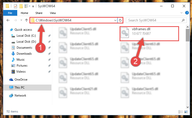The width and height of the screenshot is (192, 118).
Task: Open Explorer help question mark icon
Action: 187,13
